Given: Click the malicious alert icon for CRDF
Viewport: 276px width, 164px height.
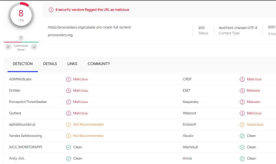Looking at the screenshot, I should coord(242,79).
